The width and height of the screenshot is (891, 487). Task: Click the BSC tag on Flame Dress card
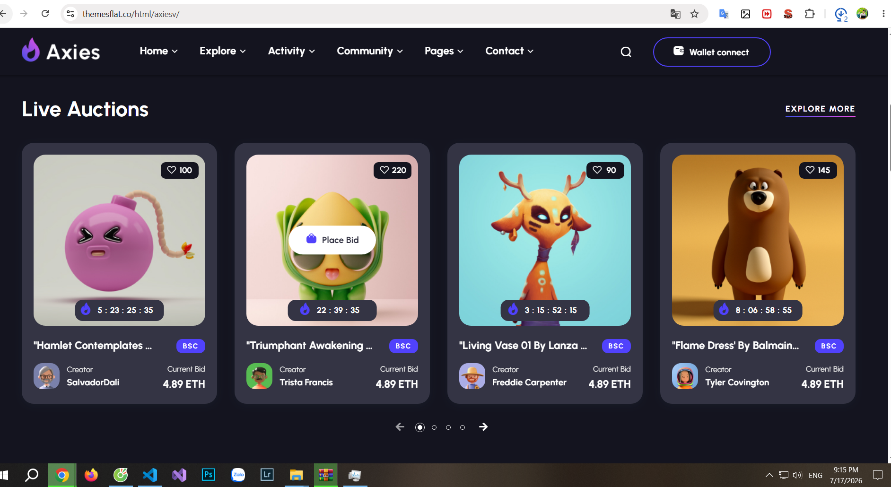point(829,346)
